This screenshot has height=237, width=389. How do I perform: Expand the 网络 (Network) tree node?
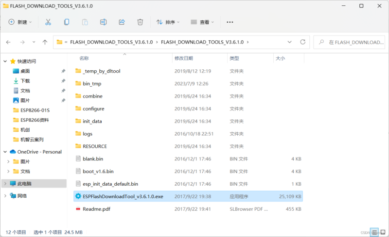tap(5, 196)
